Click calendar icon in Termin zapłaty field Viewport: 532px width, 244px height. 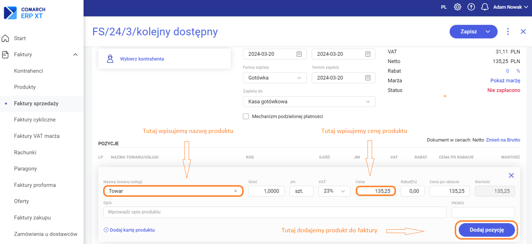click(x=368, y=78)
